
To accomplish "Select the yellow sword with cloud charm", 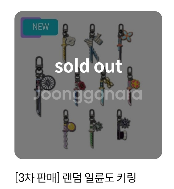I will (x=68, y=43).
